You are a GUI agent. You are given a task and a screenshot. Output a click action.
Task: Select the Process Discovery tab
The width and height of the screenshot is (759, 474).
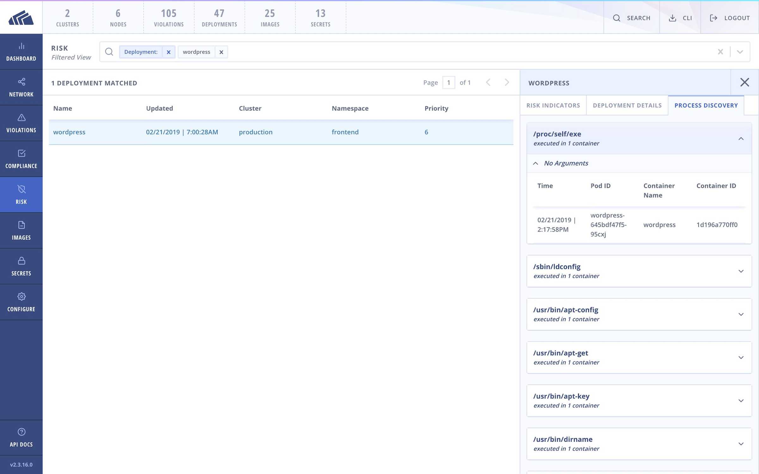tap(706, 105)
